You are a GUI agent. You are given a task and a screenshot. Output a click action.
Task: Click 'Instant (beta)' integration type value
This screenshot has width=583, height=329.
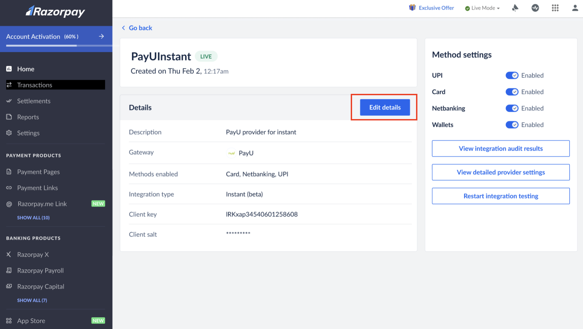click(x=244, y=194)
